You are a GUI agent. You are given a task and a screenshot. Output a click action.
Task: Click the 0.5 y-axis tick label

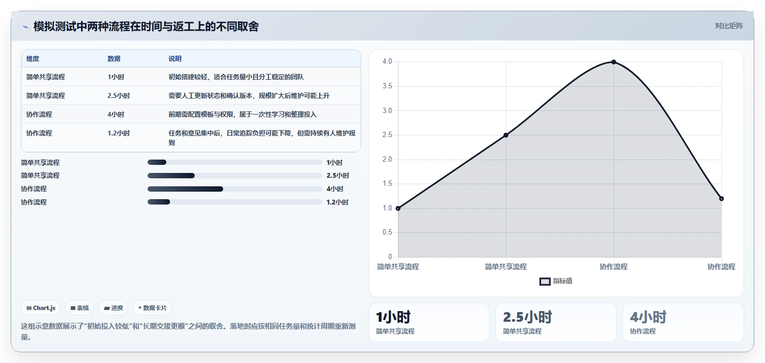pos(387,232)
